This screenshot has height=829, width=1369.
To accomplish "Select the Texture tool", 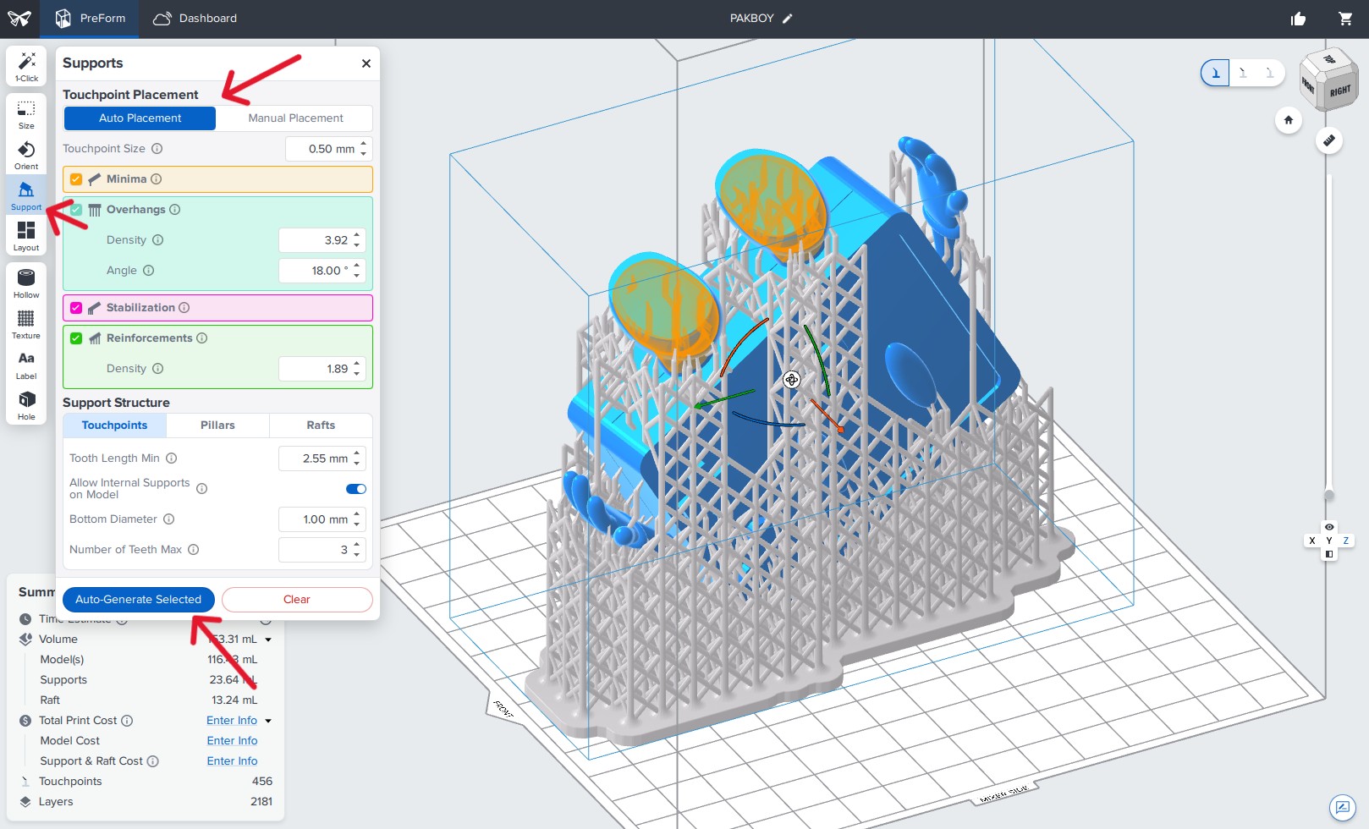I will (25, 322).
